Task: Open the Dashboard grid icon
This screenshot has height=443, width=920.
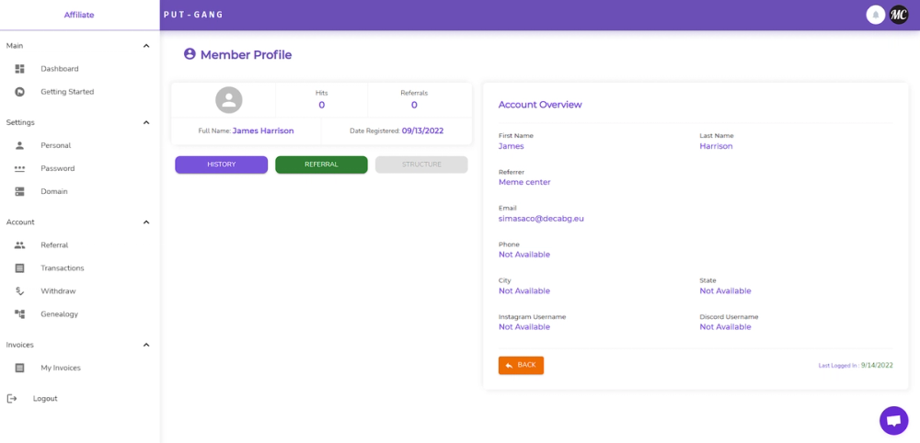Action: [19, 69]
